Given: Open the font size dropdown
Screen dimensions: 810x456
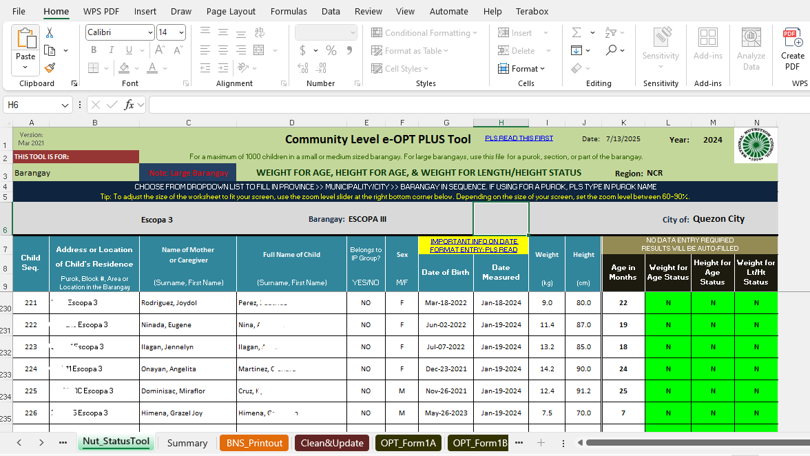Looking at the screenshot, I should (x=181, y=32).
